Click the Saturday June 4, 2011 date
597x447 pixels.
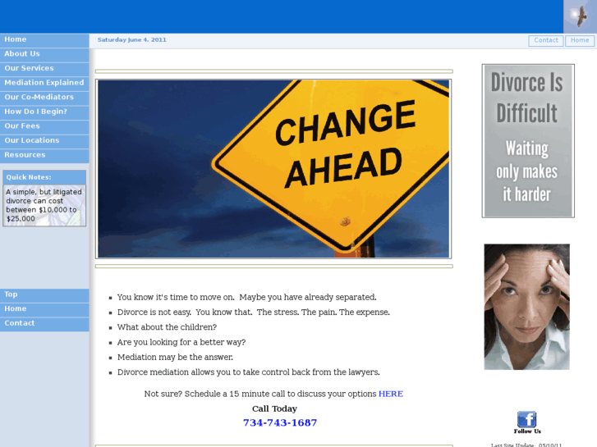131,40
